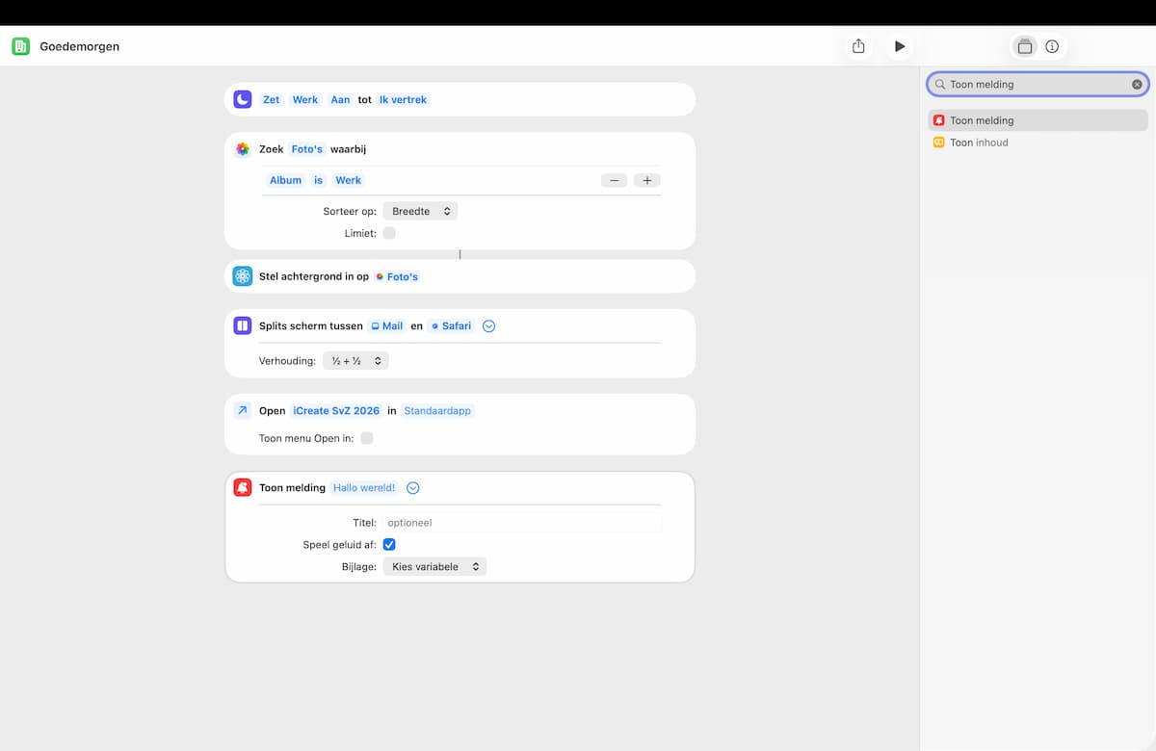This screenshot has height=751, width=1156.
Task: Toggle the action library panel icon
Action: [x=1025, y=46]
